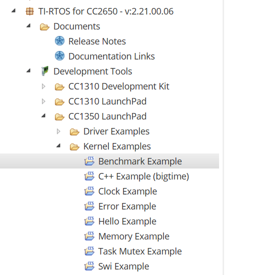Select the Swi Example text

point(124,266)
